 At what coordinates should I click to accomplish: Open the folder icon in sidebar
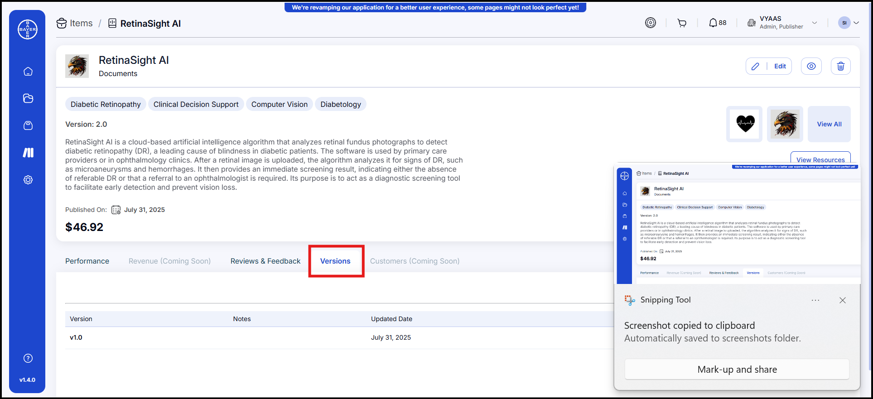tap(28, 98)
